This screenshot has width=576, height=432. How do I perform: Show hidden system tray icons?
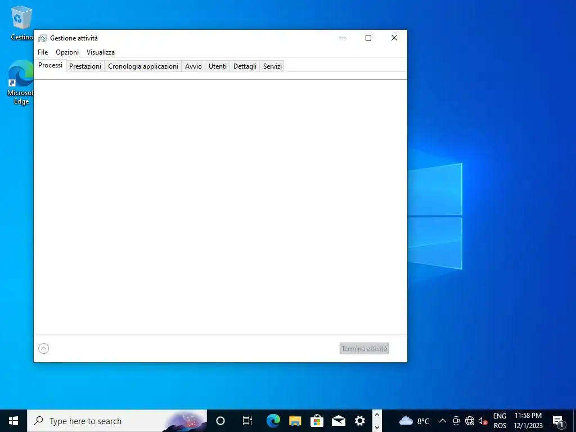pyautogui.click(x=443, y=421)
